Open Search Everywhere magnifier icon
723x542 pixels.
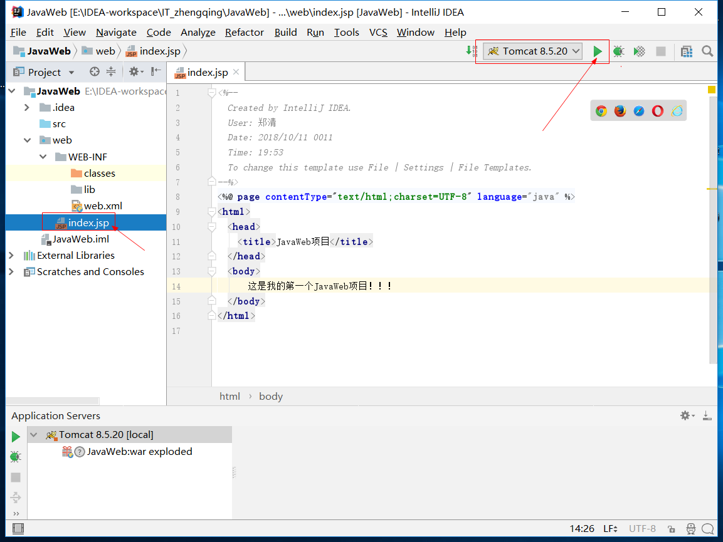tap(707, 51)
